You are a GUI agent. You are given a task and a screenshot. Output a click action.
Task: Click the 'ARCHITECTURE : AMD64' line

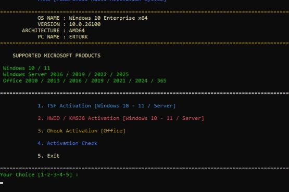coord(53,31)
